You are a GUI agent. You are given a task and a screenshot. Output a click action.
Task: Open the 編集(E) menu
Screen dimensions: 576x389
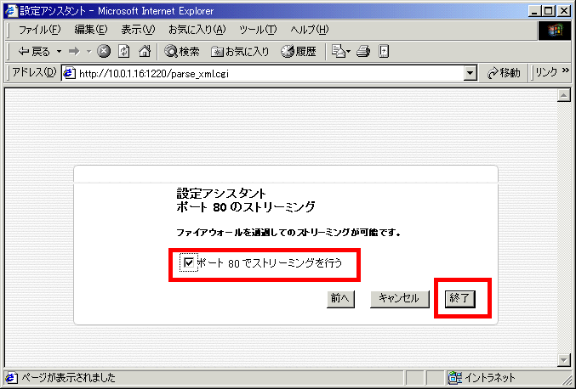pos(91,30)
